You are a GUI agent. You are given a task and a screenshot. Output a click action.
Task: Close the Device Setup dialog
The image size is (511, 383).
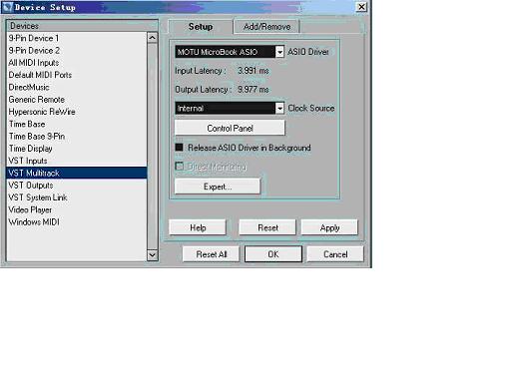(361, 7)
